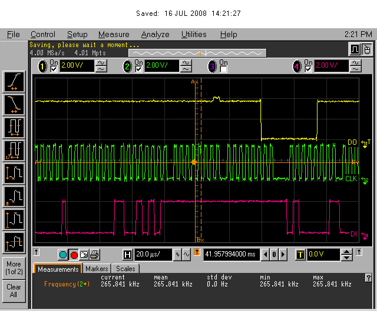377x320 pixels.
Task: Increase channel 4 vertical scale with upper waveform button
Action: (356, 63)
